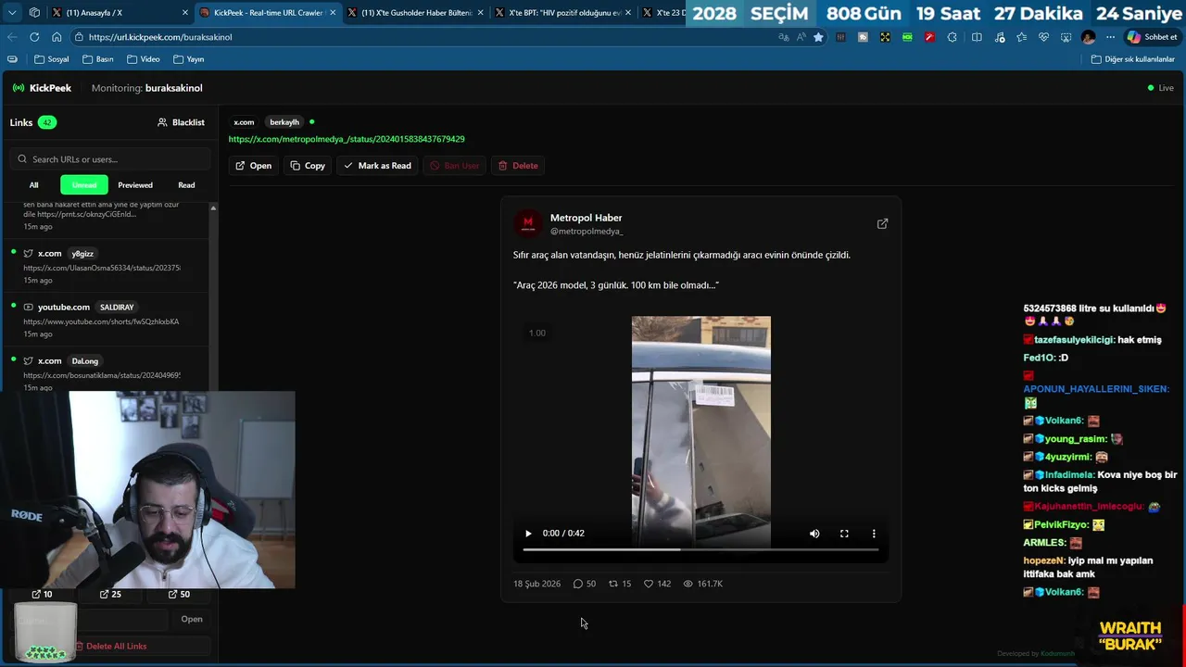Click Delete All Links
Viewport: 1186px width, 667px height.
coord(111,646)
